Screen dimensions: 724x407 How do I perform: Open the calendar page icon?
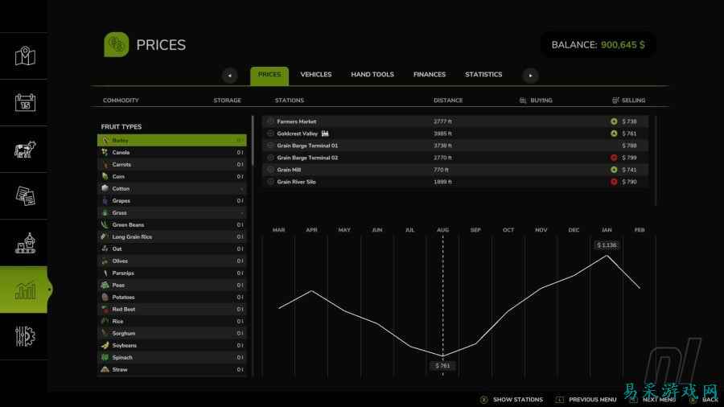tap(24, 103)
